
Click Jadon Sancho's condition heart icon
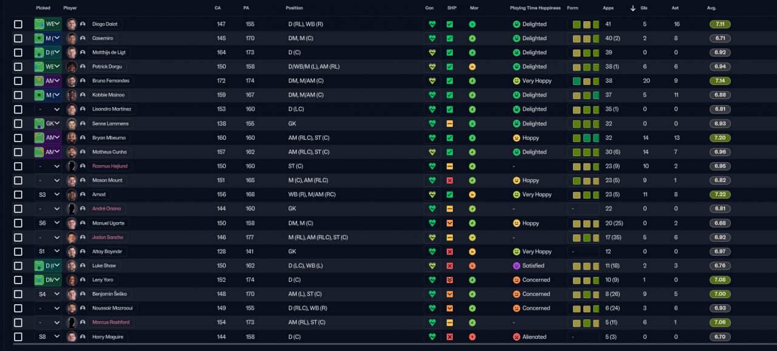point(432,237)
